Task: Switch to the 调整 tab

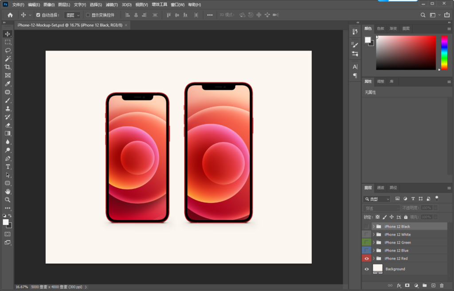Action: coord(380,82)
